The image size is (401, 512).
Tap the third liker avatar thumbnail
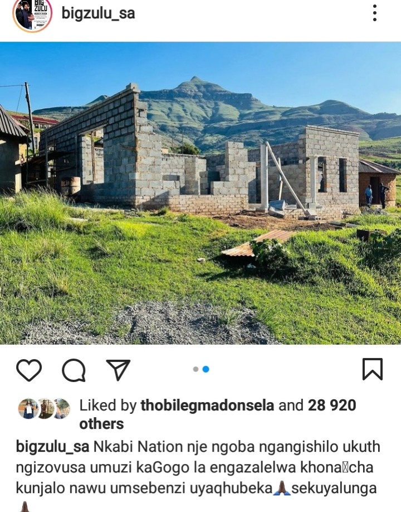[x=61, y=408]
